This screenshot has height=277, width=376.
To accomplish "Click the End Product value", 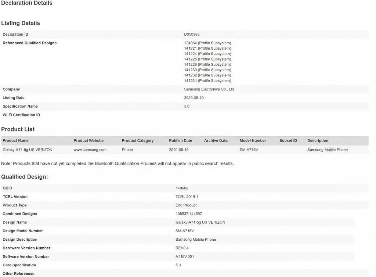I will (x=186, y=205).
